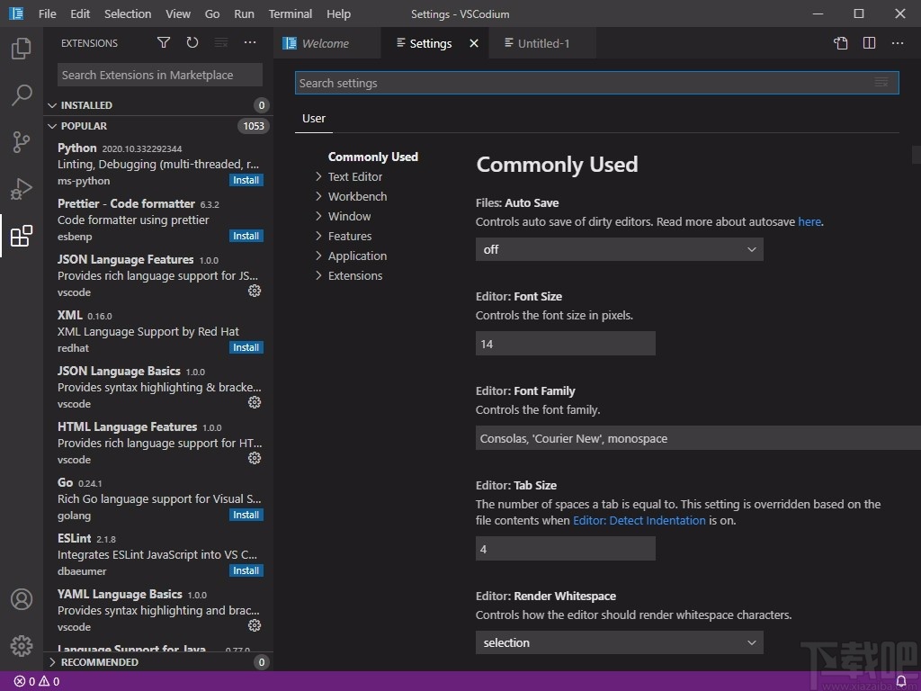Open the Terminal menu
The height and width of the screenshot is (691, 921).
[x=290, y=13]
